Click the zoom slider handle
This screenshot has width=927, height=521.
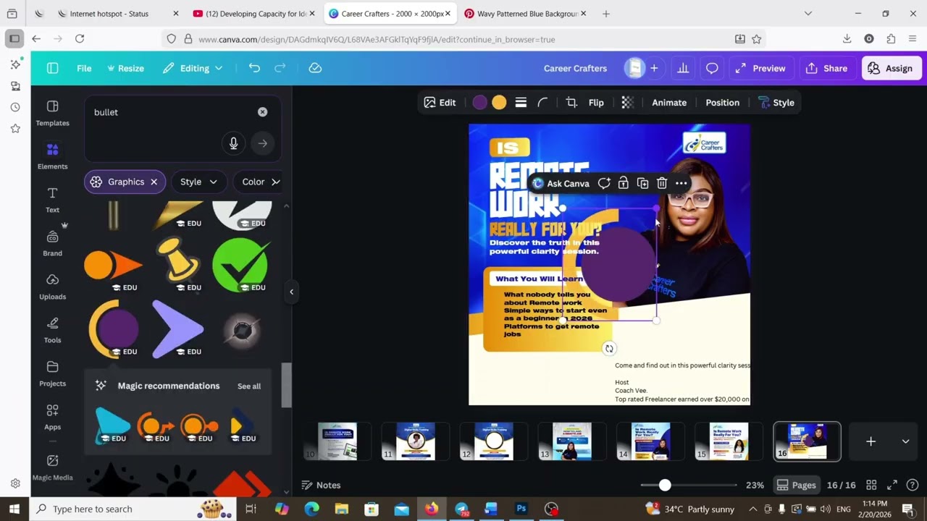[665, 485]
